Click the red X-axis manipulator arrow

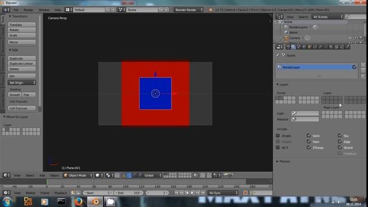click(175, 93)
